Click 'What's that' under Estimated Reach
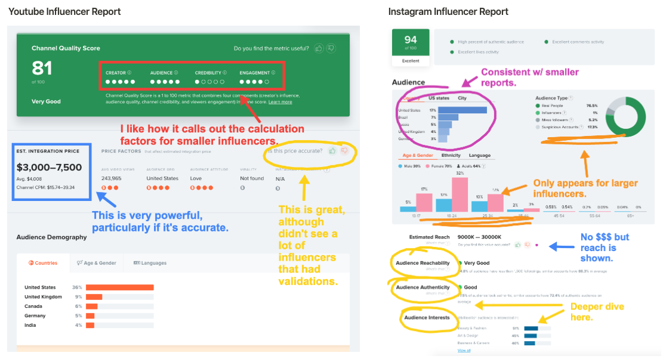The image size is (672, 362). 437,243
